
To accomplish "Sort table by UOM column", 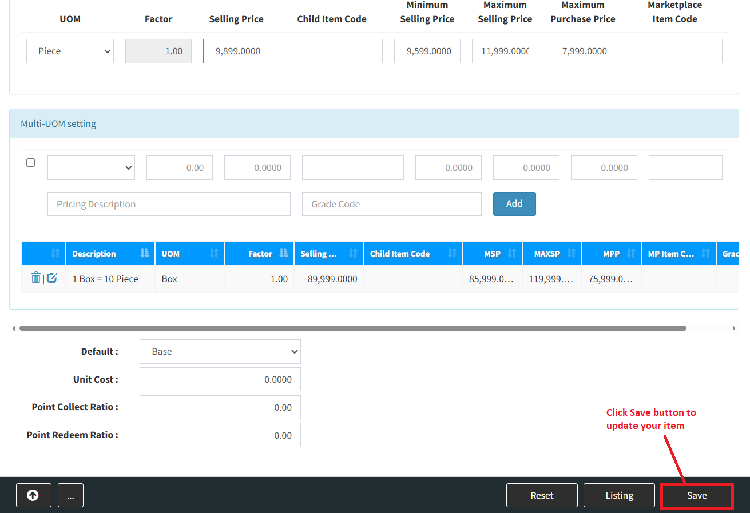I will 189,254.
